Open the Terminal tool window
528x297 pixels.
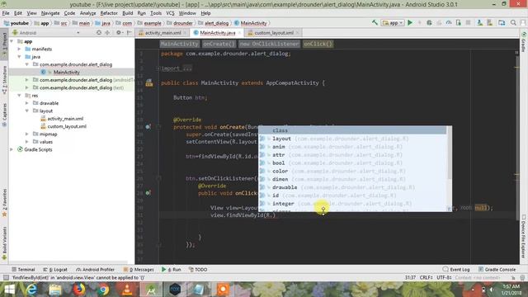(23, 270)
